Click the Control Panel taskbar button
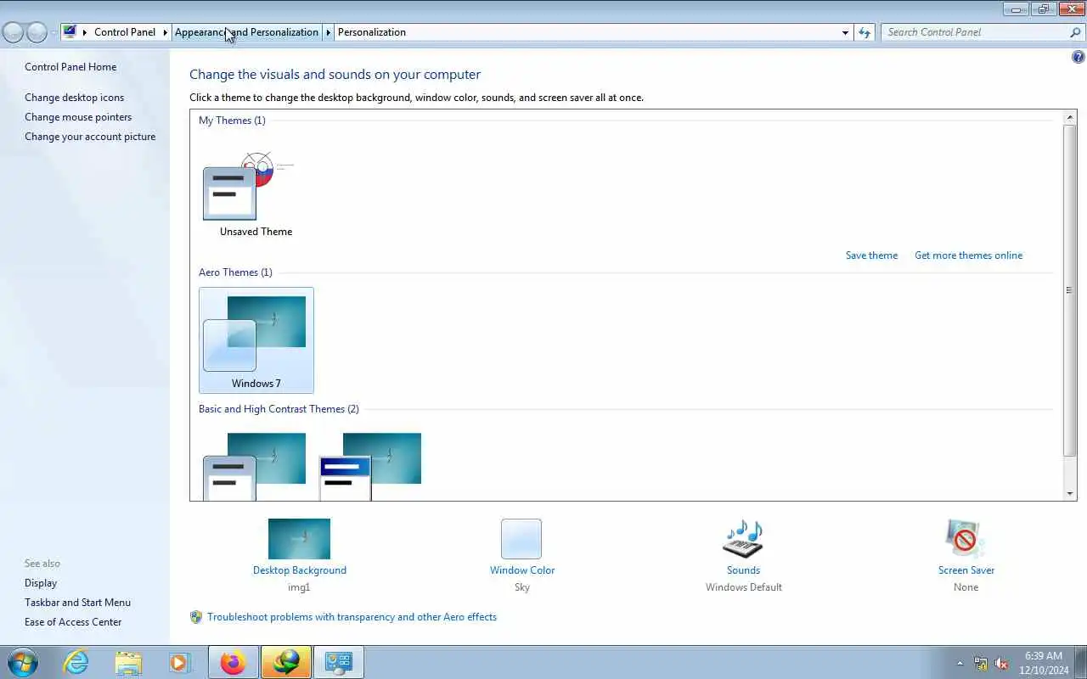The height and width of the screenshot is (679, 1087). (339, 662)
